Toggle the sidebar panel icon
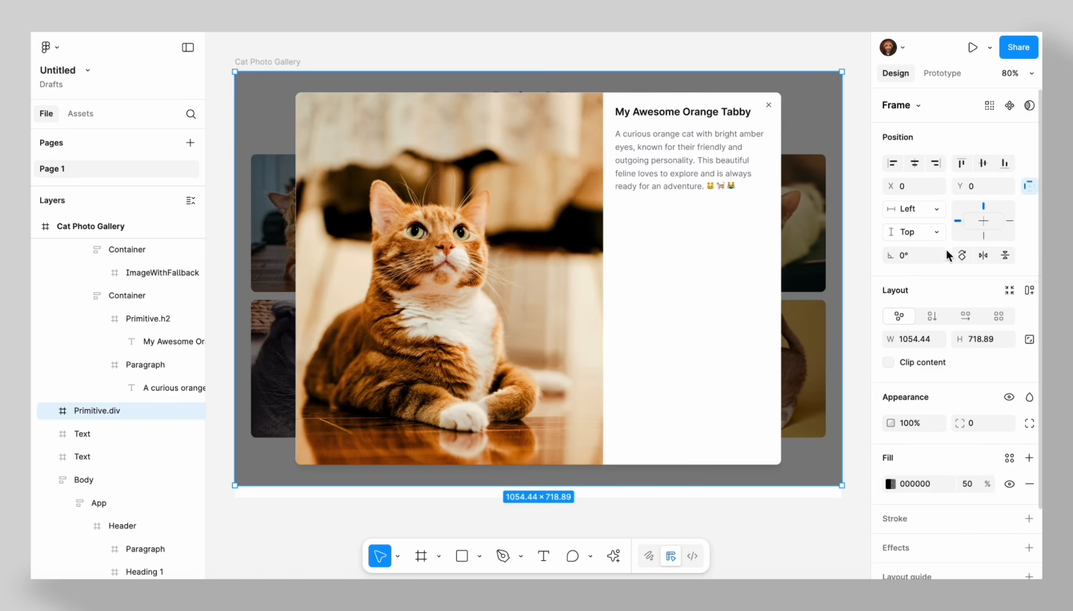Screen dimensions: 1073x611 (188, 48)
